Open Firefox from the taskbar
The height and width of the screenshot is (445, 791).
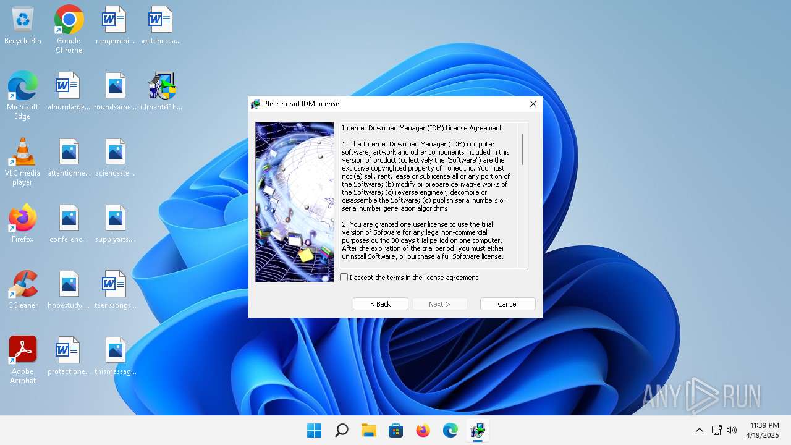pos(423,430)
